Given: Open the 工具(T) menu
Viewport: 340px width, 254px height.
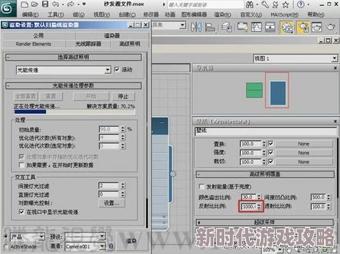Looking at the screenshot, I should (56, 14).
